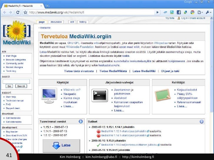The height and width of the screenshot is (160, 214).
Task: Open Navigaatio link under Käyttäjät
Action: click(x=70, y=94)
